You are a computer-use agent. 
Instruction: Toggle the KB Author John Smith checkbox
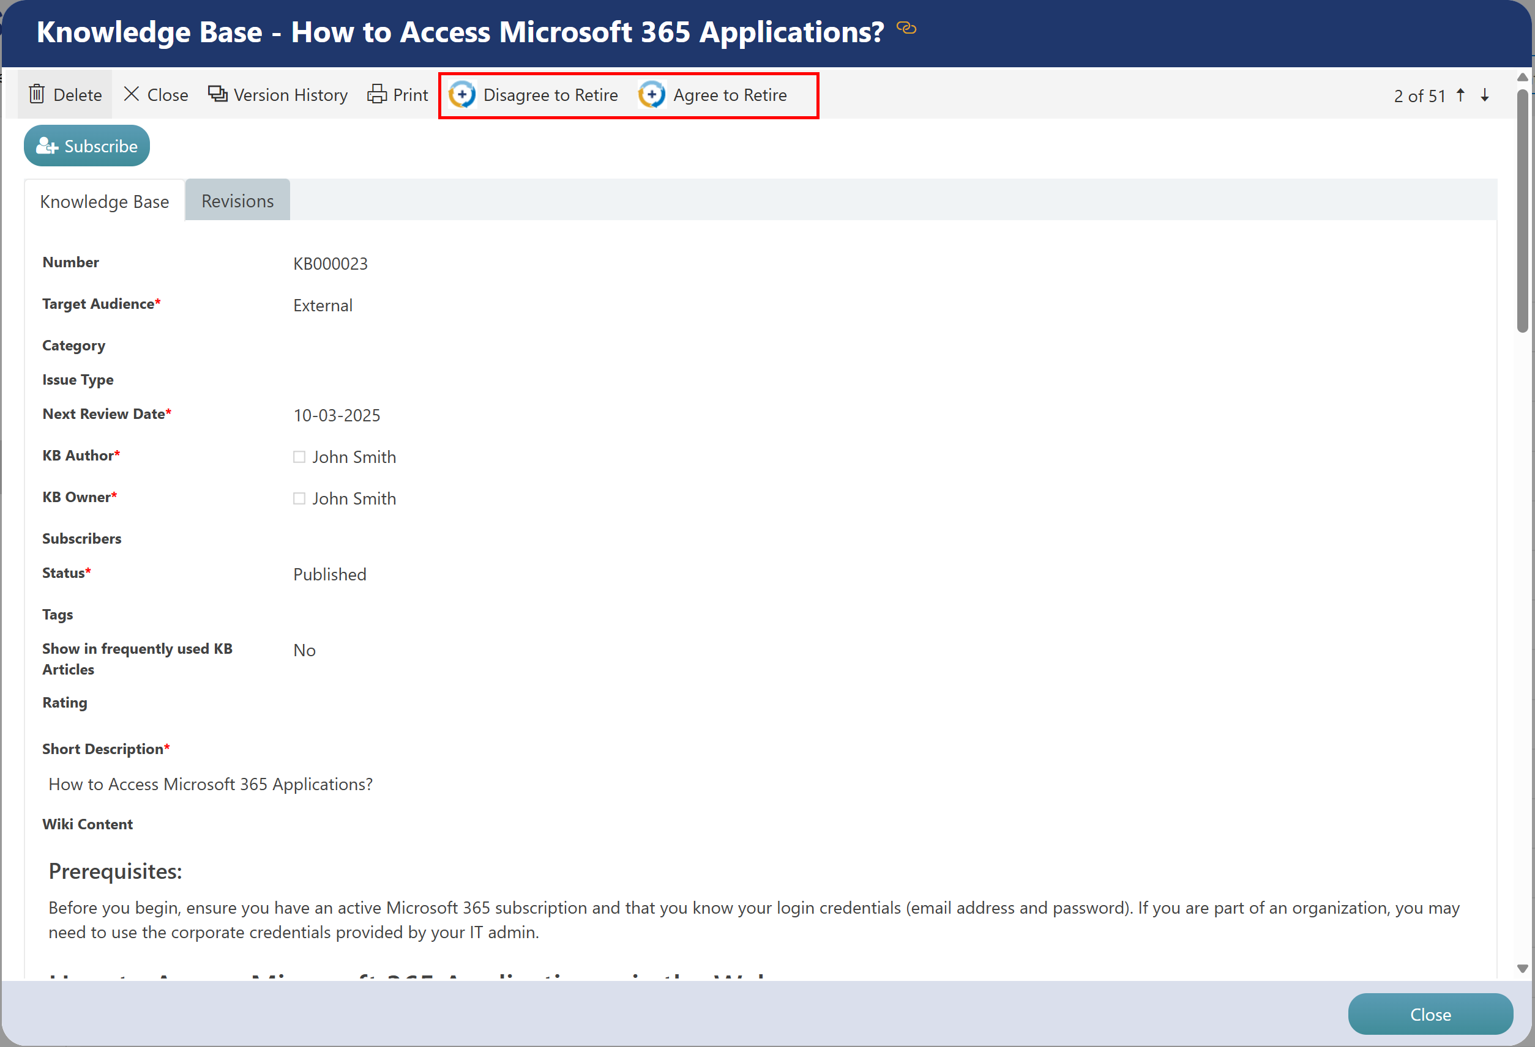(299, 457)
